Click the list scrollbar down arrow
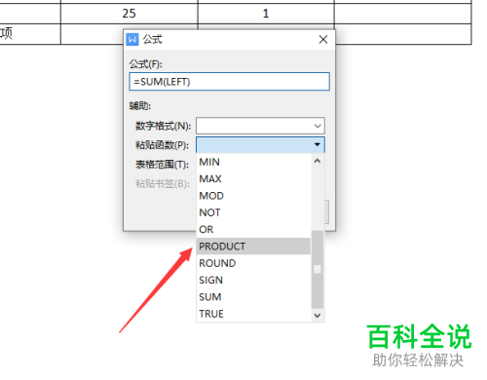The width and height of the screenshot is (487, 380). pyautogui.click(x=318, y=315)
